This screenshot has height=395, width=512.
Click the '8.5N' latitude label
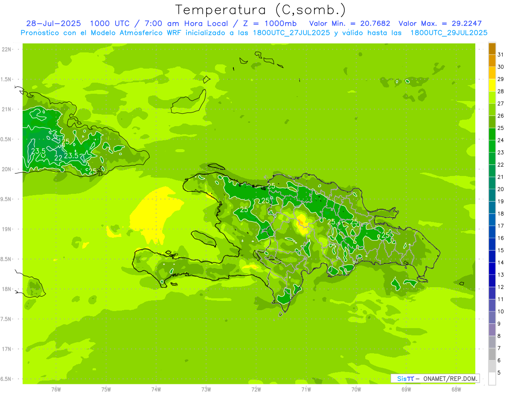pos(7,259)
